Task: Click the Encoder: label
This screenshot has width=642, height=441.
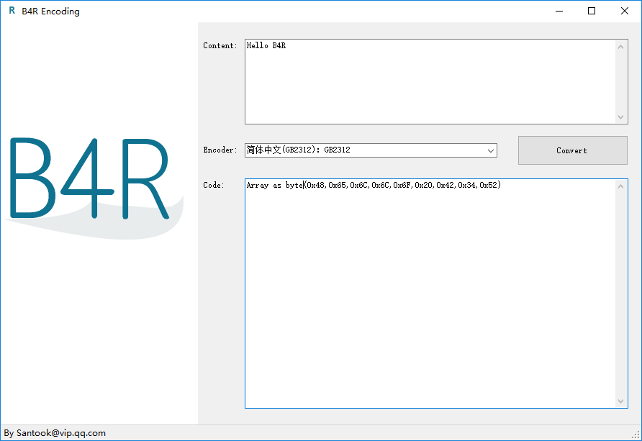Action: tap(220, 150)
